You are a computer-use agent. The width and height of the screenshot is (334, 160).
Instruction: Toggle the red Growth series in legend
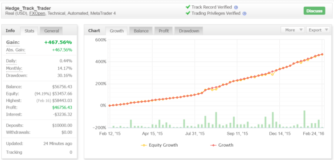[222, 145]
